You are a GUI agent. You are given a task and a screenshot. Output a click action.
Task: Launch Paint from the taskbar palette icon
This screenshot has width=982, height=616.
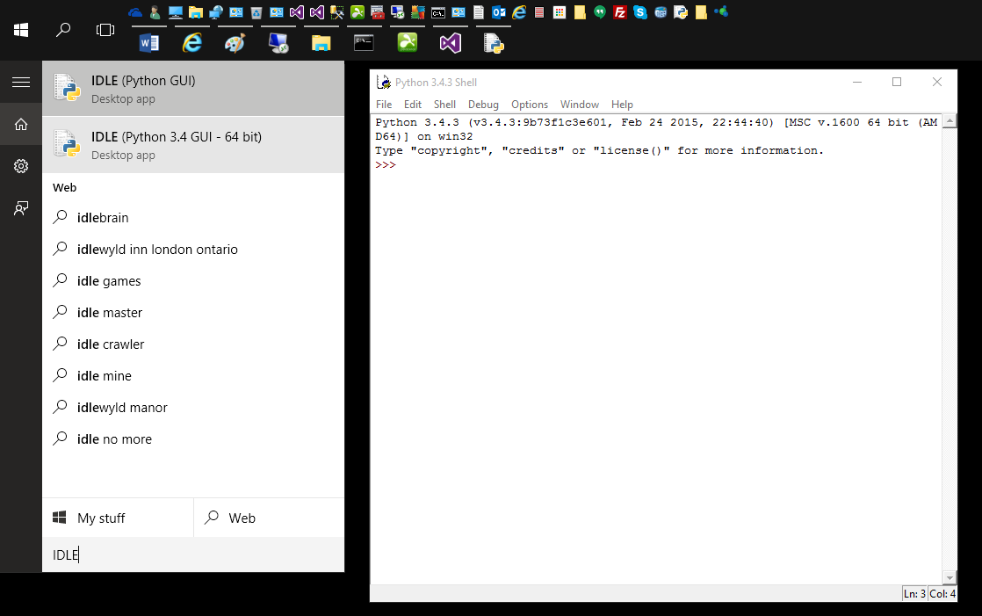point(235,42)
